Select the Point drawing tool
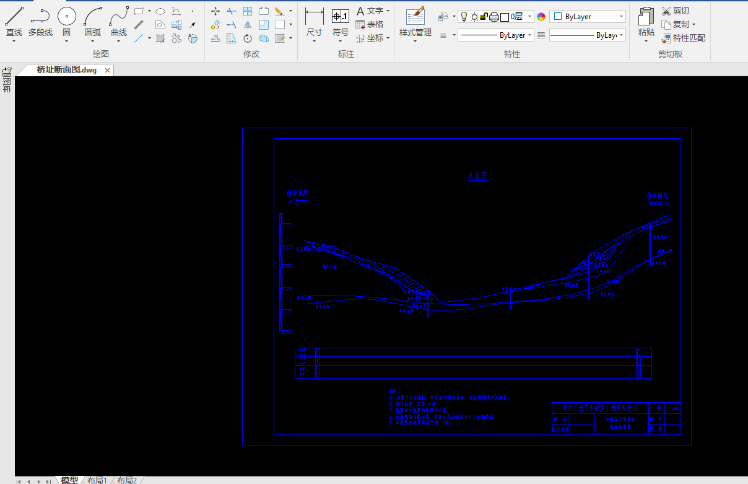The width and height of the screenshot is (748, 484). coord(193,11)
